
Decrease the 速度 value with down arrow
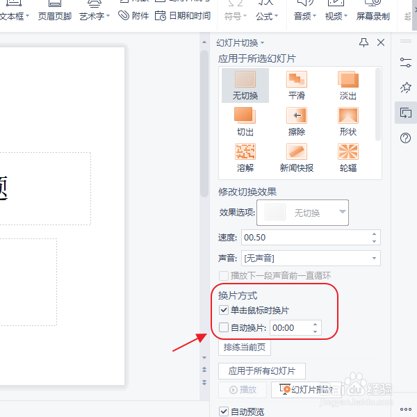(374, 241)
